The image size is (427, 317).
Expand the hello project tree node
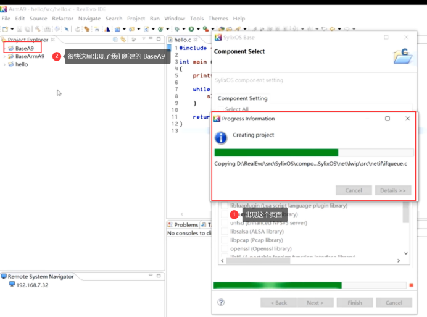pos(4,64)
